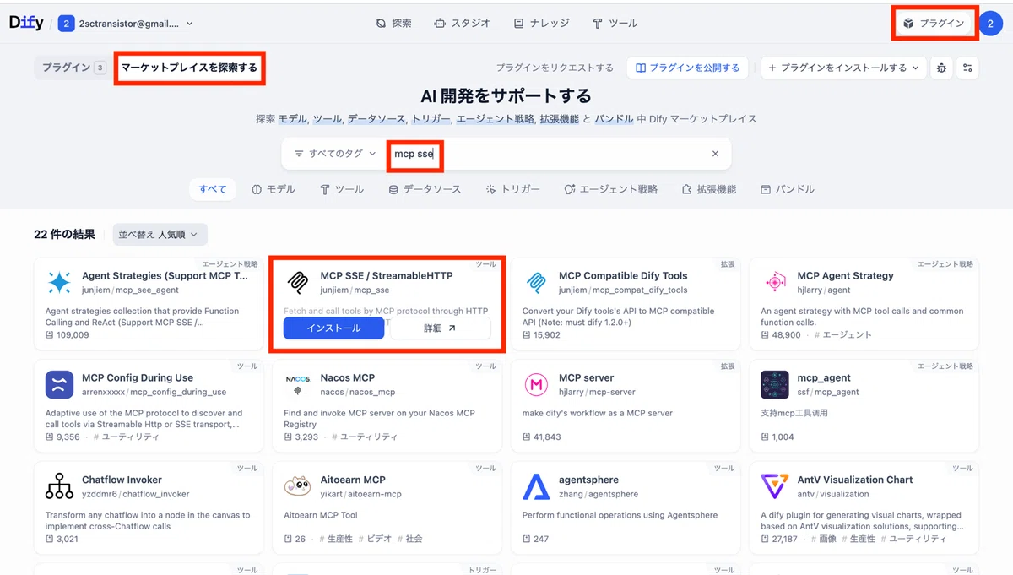
Task: Click AntV Visualization Chart icon
Action: click(x=775, y=486)
